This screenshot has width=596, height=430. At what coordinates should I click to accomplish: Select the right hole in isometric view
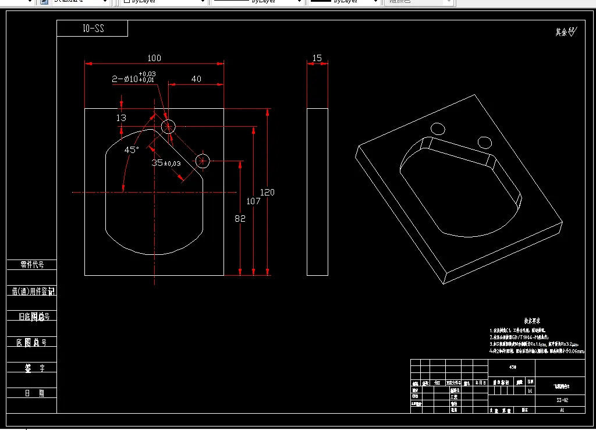[485, 143]
